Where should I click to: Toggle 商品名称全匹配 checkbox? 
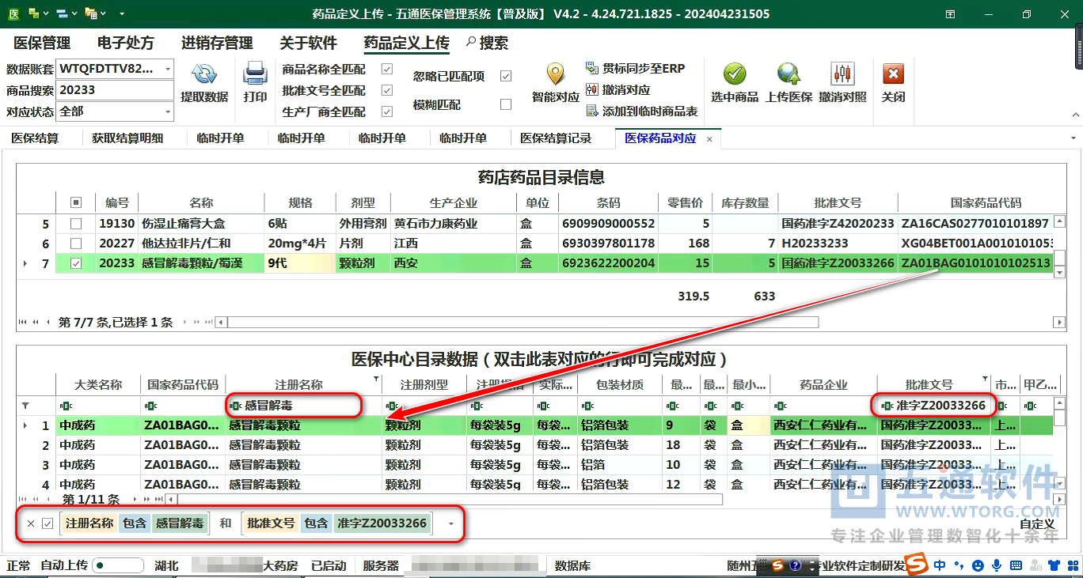tap(387, 69)
